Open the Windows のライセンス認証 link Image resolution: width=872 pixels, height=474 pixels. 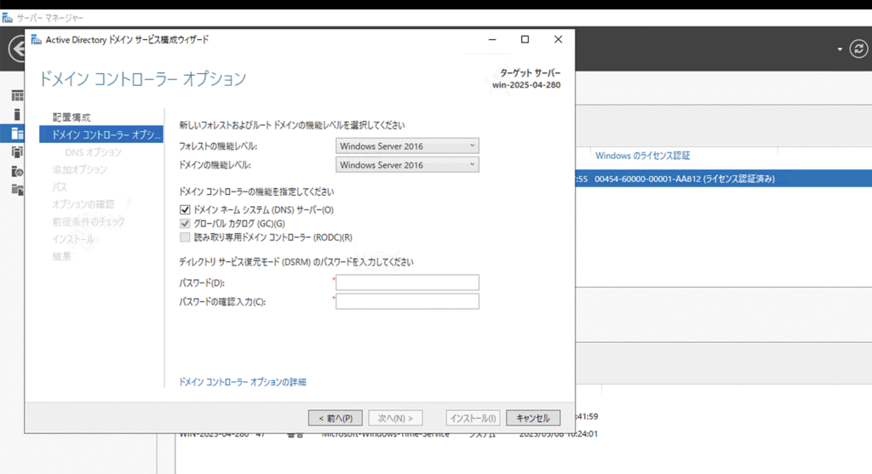(642, 156)
